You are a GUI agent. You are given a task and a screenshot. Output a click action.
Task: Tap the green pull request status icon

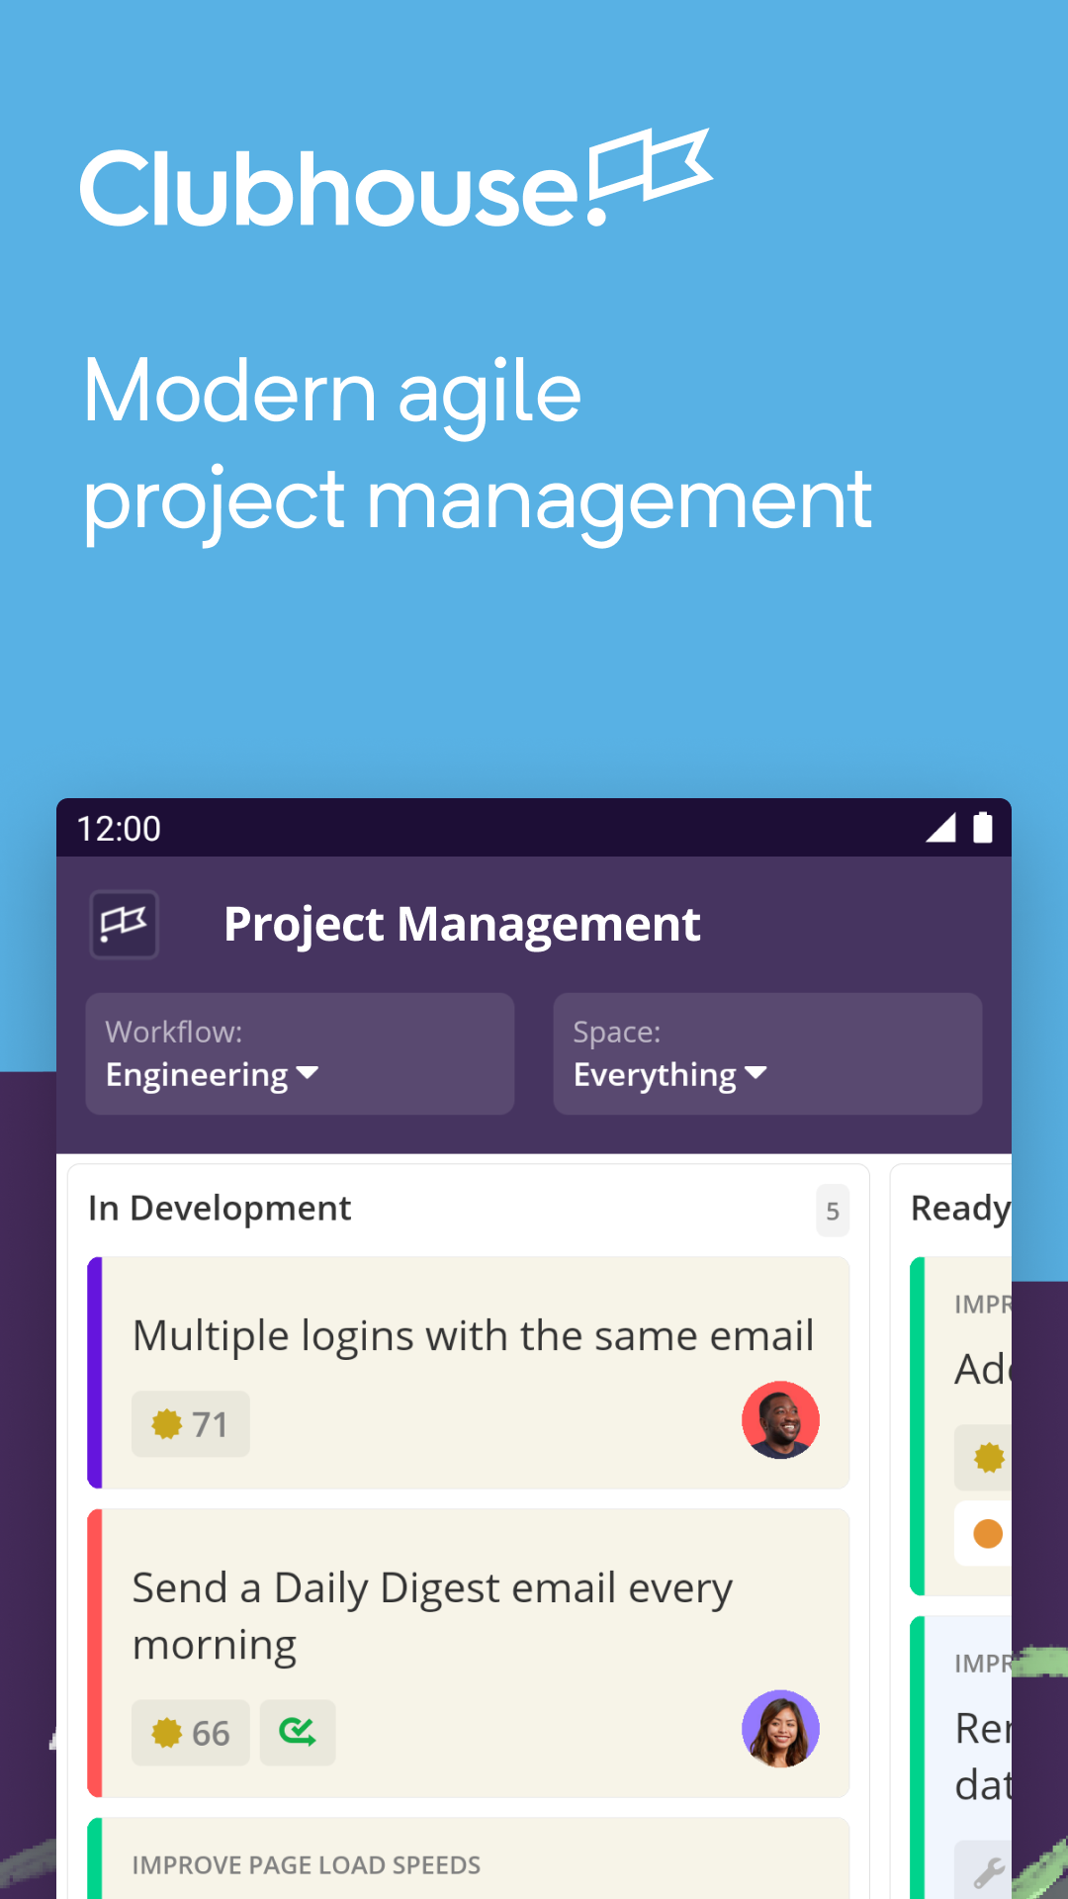coord(297,1733)
